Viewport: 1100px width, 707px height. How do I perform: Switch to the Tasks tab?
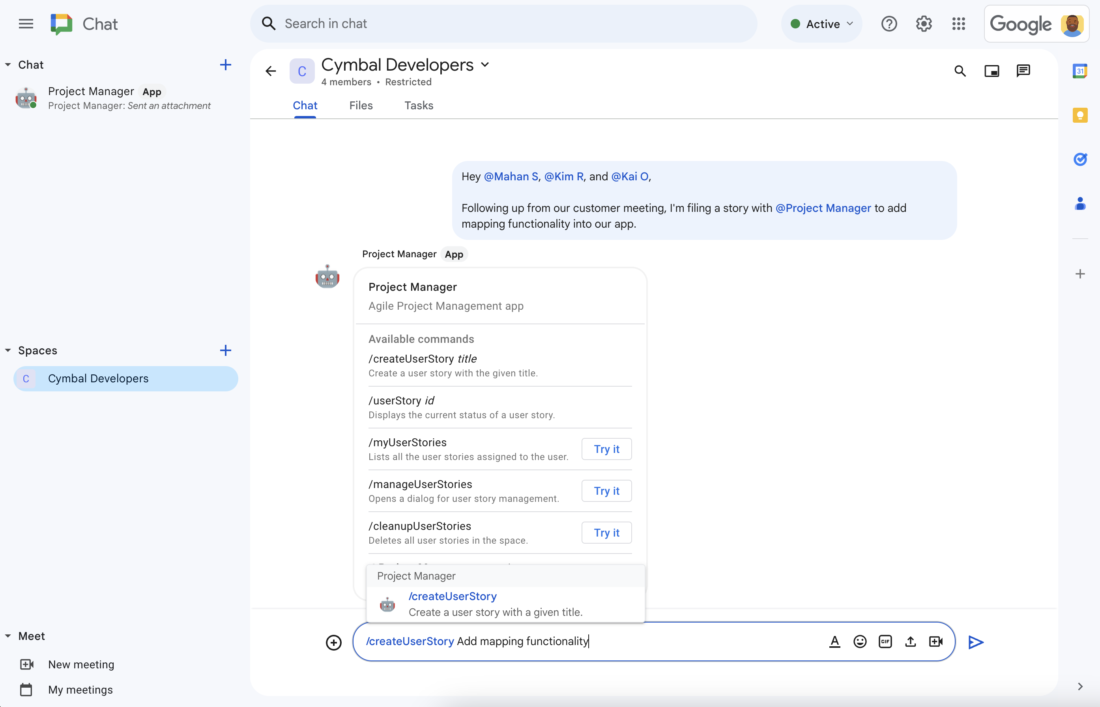[x=418, y=105]
